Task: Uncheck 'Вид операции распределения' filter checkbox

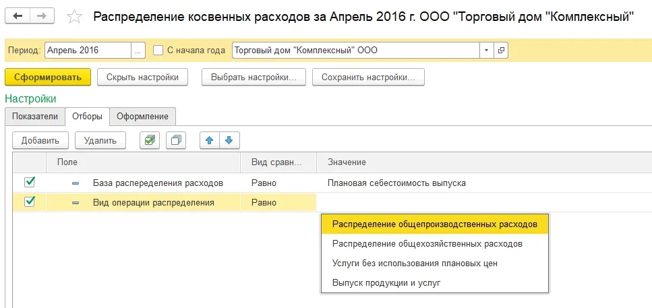Action: point(30,202)
